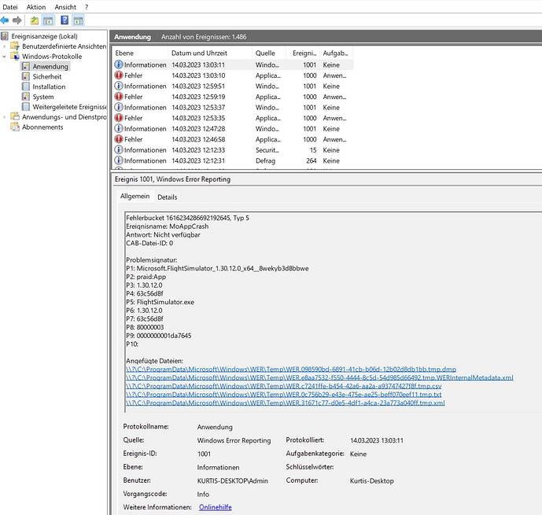
Task: Sort by the Aufgabenkategorie column header
Action: (x=335, y=53)
